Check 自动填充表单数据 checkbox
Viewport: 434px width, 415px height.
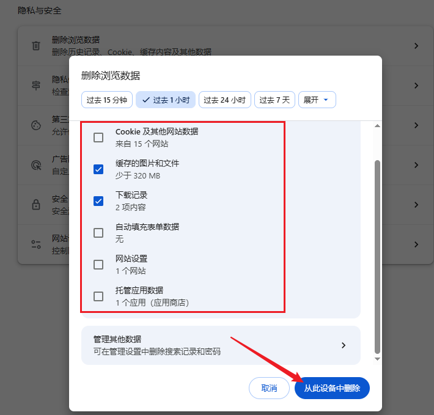click(x=98, y=233)
